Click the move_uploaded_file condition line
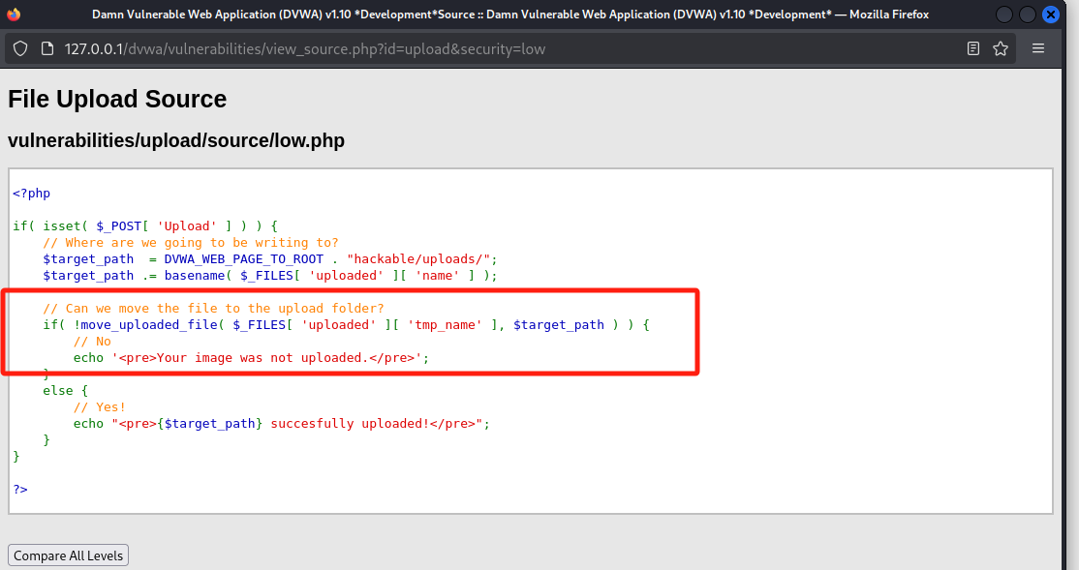The image size is (1079, 570). (346, 325)
